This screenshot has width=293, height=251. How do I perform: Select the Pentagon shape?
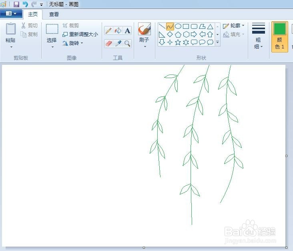click(x=178, y=34)
